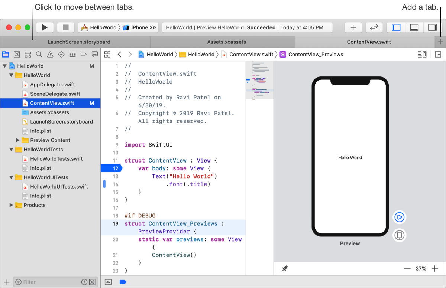This screenshot has height=288, width=446.
Task: Switch to the Assets.xcassets tab
Action: coord(226,42)
